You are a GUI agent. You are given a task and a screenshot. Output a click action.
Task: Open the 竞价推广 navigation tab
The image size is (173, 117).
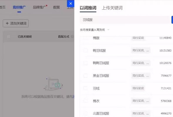point(19,7)
